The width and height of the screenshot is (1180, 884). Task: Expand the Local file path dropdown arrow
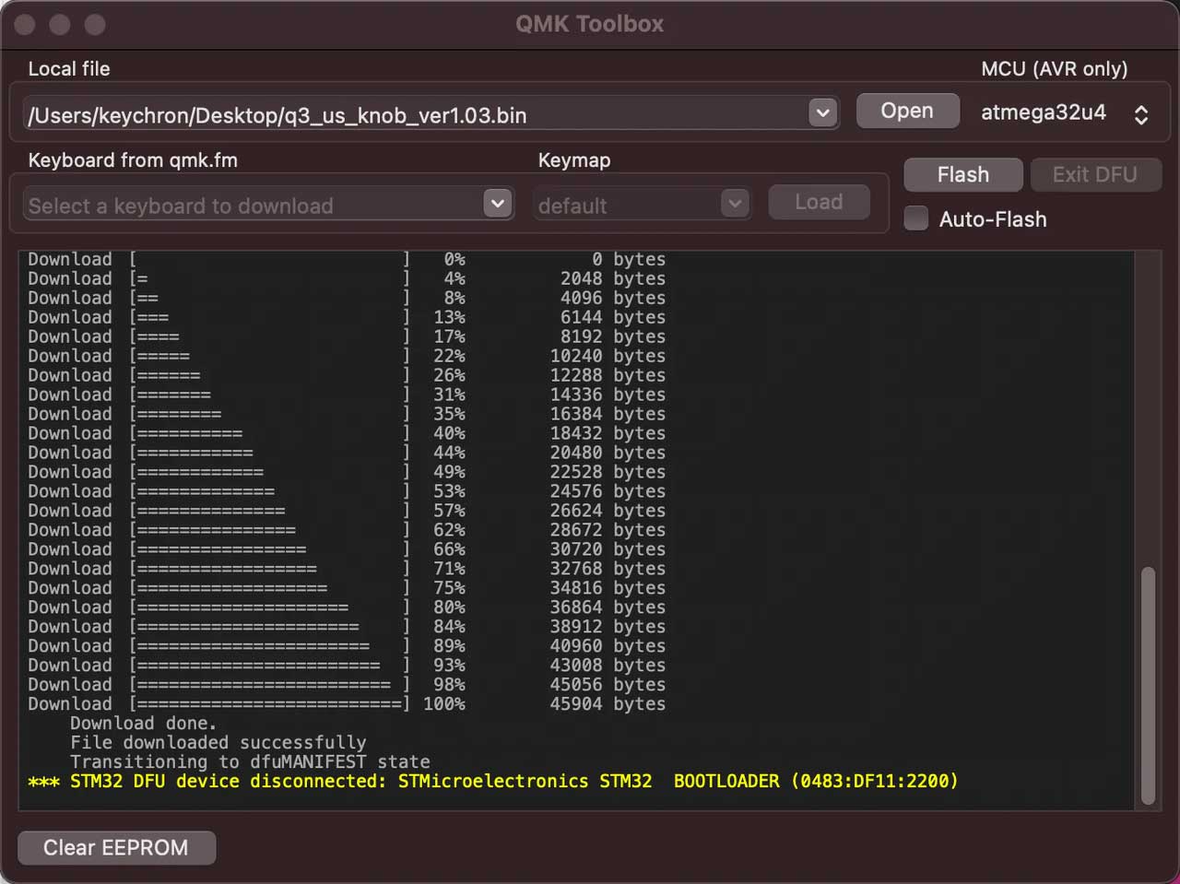pos(822,112)
